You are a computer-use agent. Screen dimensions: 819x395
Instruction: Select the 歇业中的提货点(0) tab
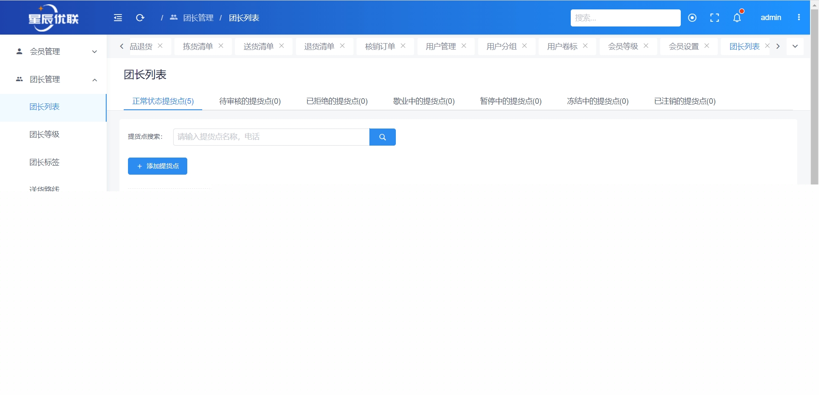click(424, 101)
